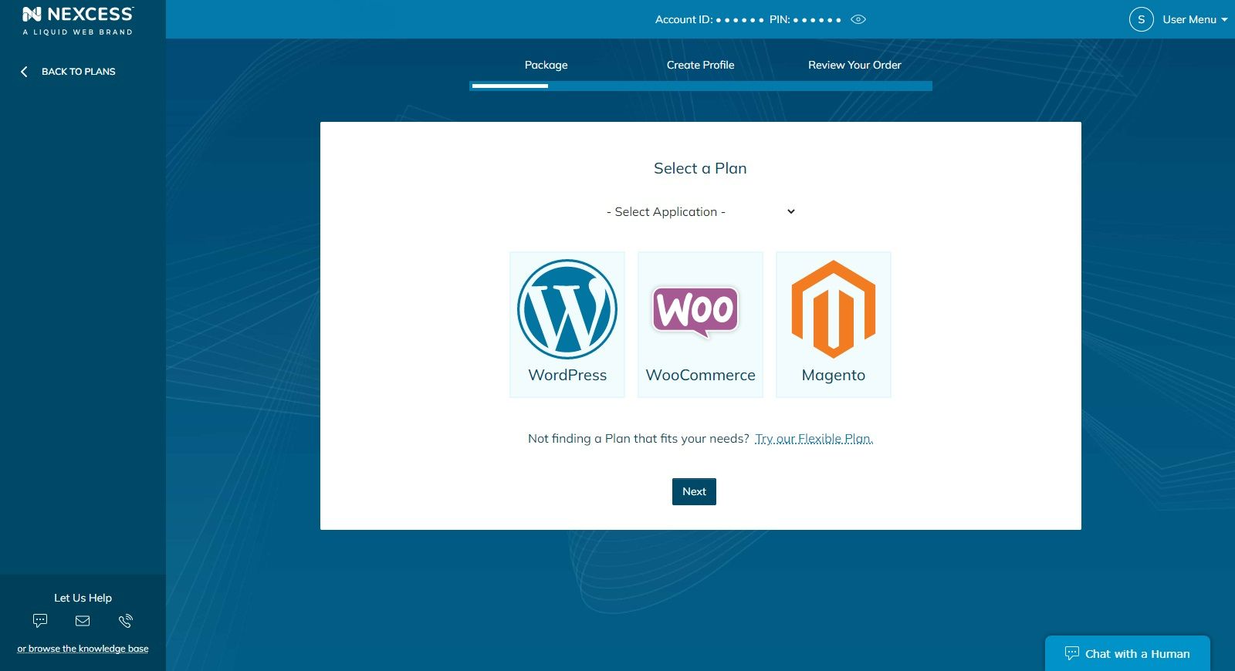Open email support envelope icon

tap(83, 621)
